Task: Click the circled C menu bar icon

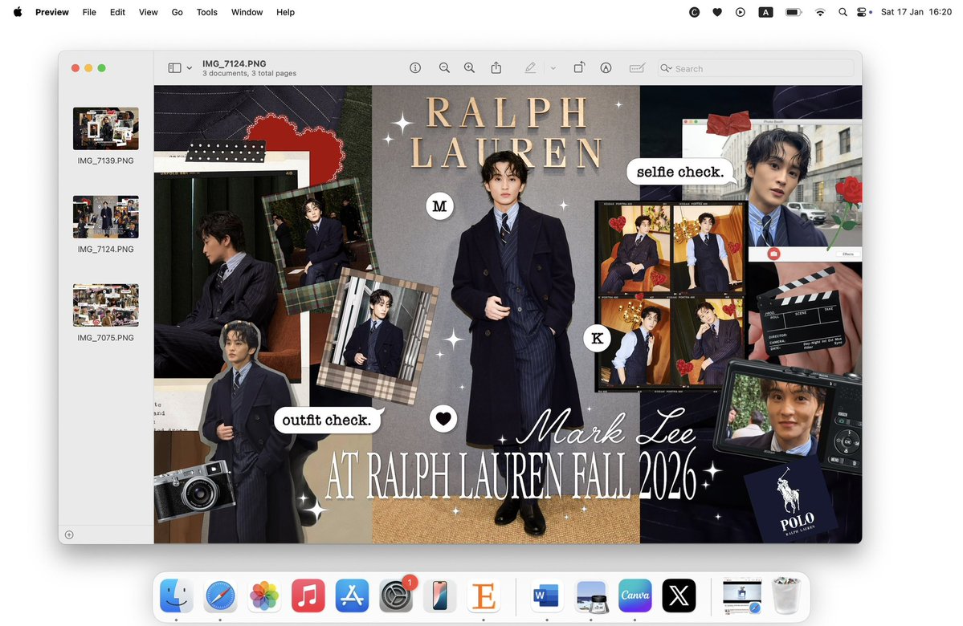Action: tap(694, 12)
